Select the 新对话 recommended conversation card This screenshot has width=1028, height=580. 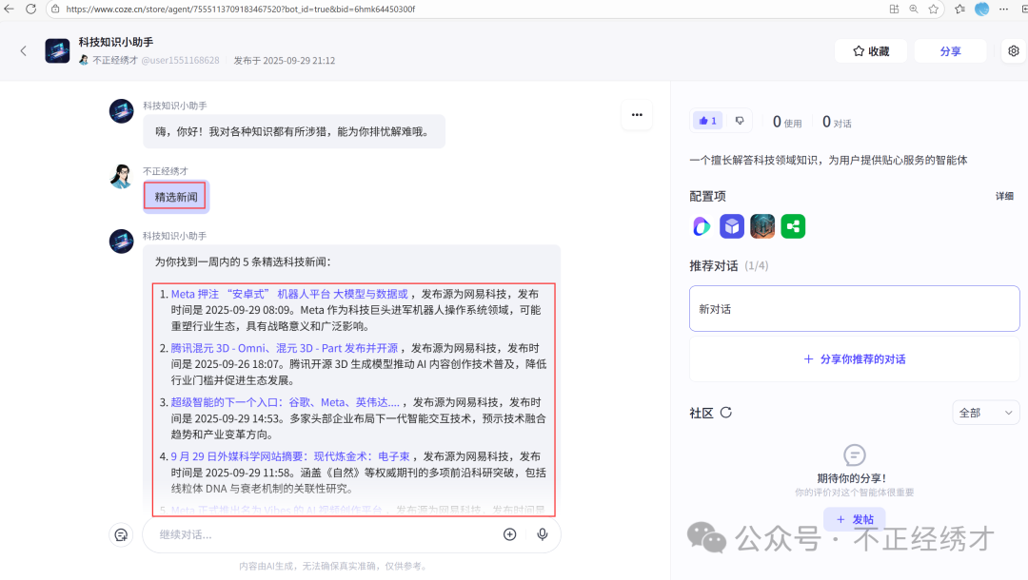coord(854,308)
